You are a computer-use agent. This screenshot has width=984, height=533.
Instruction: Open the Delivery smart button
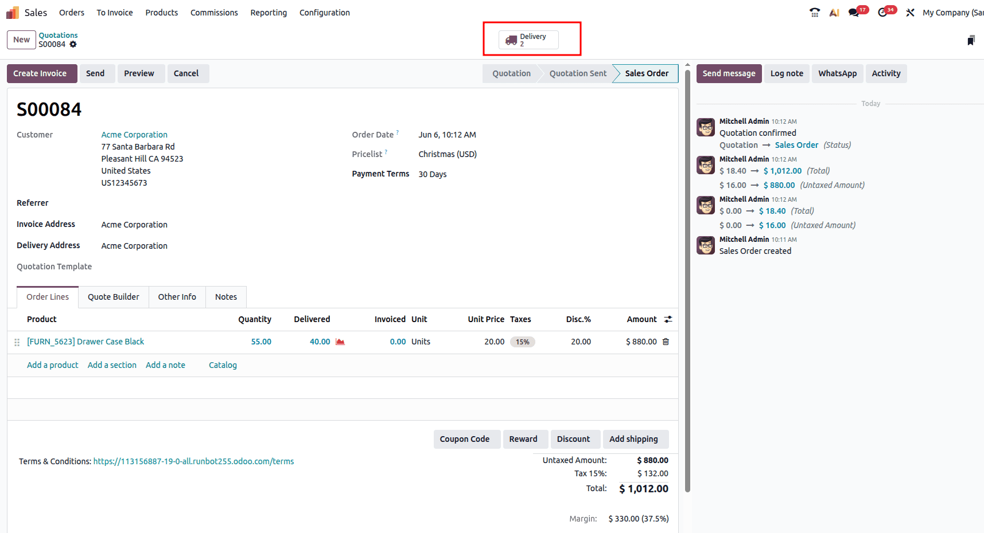tap(528, 40)
